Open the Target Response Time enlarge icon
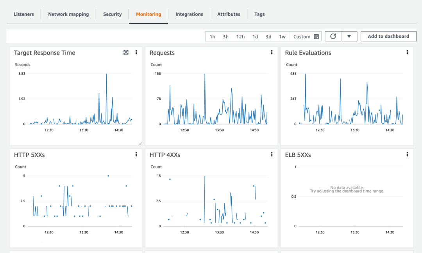This screenshot has height=253, width=422. [126, 52]
